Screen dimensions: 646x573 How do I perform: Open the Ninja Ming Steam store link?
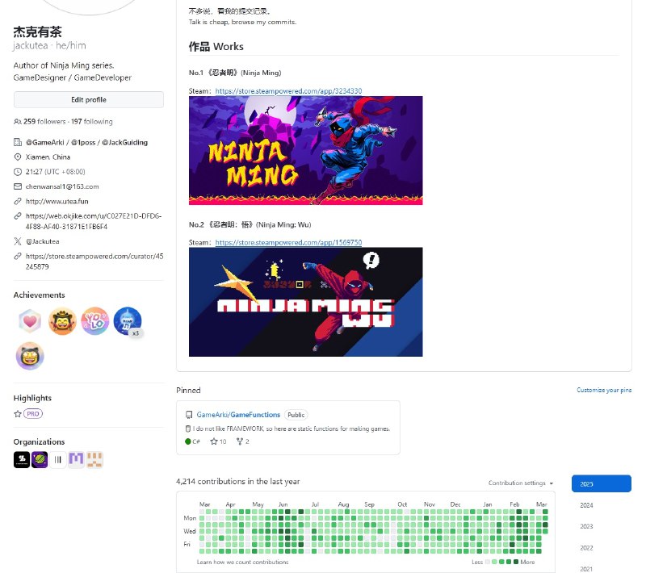point(288,91)
